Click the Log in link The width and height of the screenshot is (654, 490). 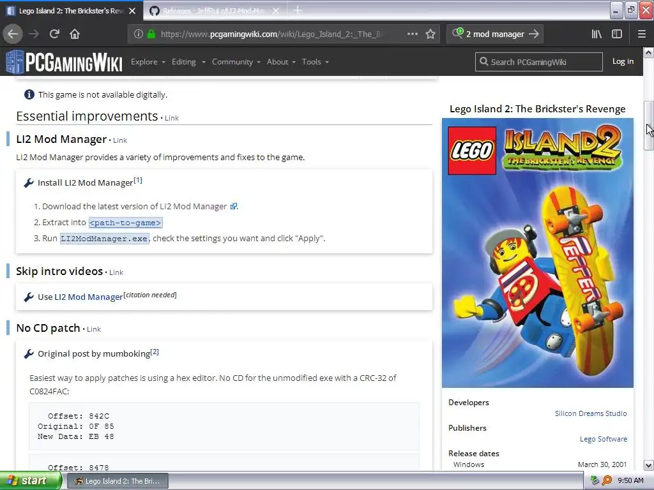click(x=623, y=61)
